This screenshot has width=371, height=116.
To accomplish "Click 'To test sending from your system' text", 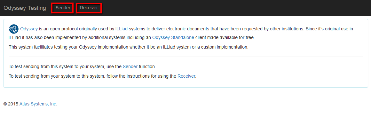I will (x=102, y=76).
